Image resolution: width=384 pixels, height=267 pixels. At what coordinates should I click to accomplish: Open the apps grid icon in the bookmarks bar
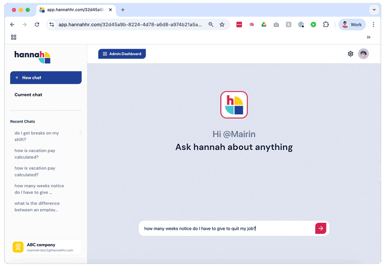coord(14,37)
